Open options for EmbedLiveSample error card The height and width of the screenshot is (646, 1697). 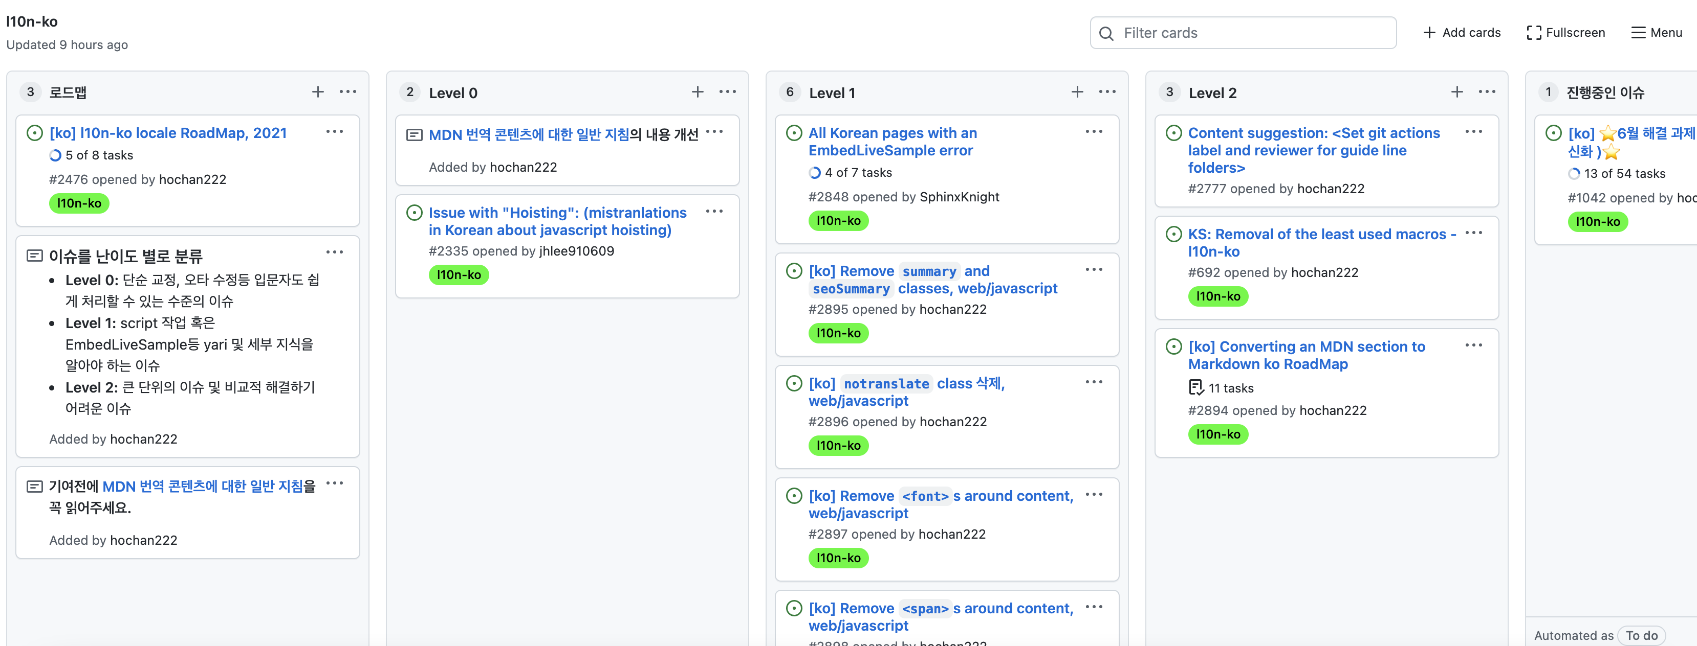pos(1094,132)
